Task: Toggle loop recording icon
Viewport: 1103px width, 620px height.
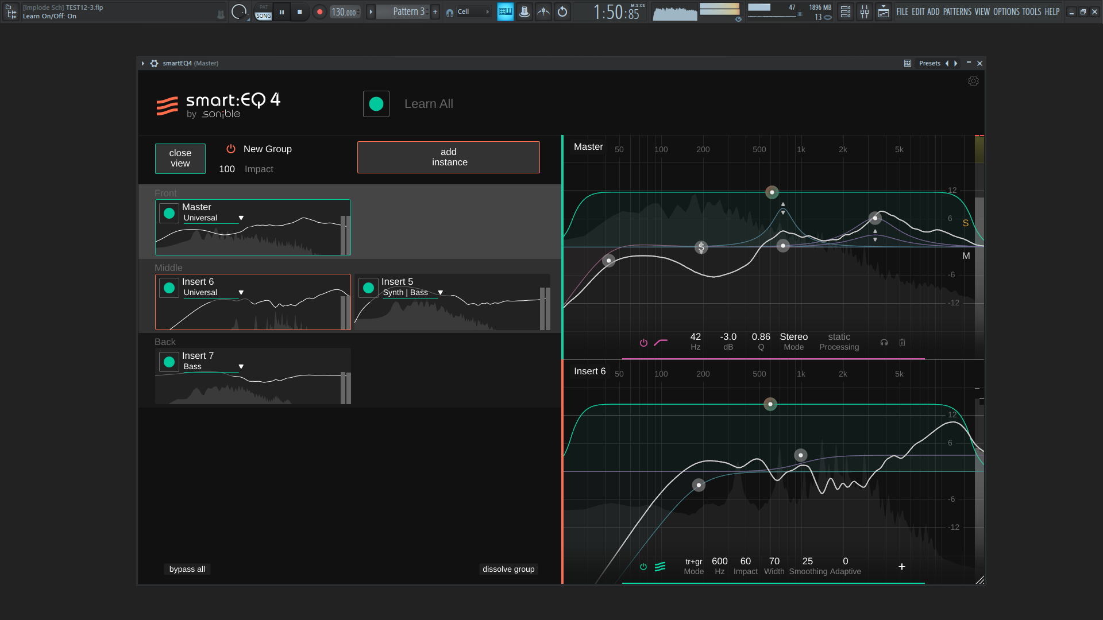Action: [x=562, y=11]
